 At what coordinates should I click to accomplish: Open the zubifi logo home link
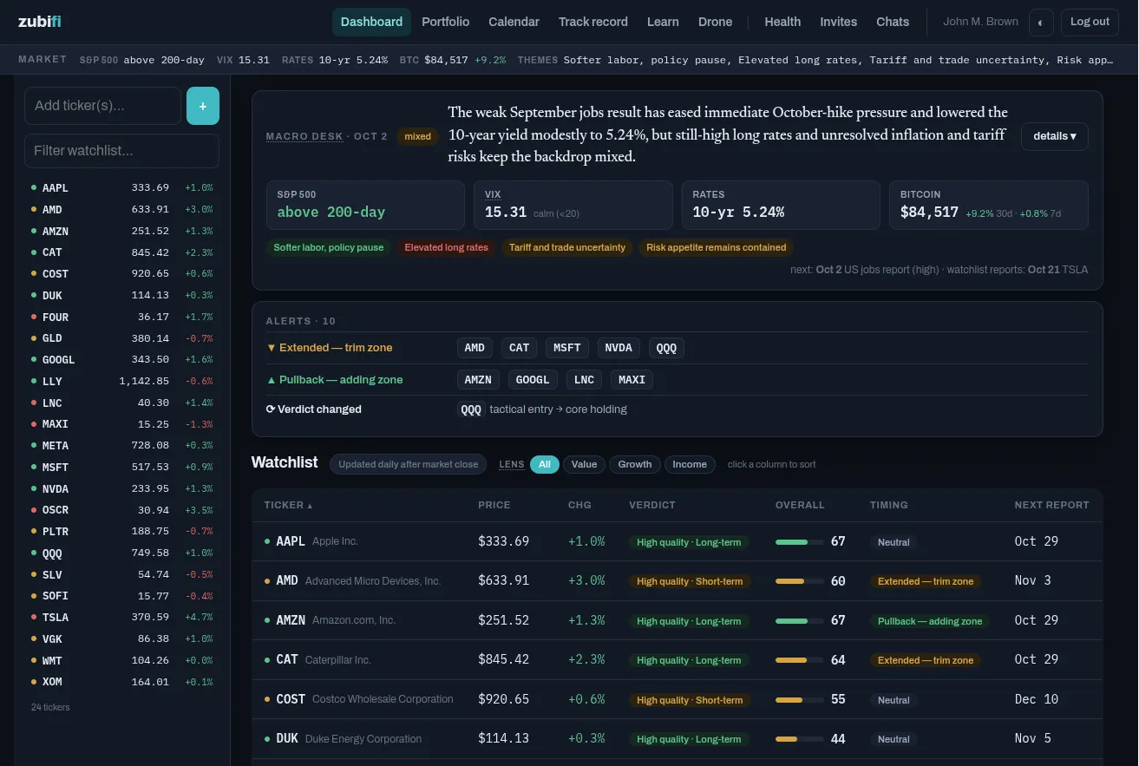coord(40,22)
